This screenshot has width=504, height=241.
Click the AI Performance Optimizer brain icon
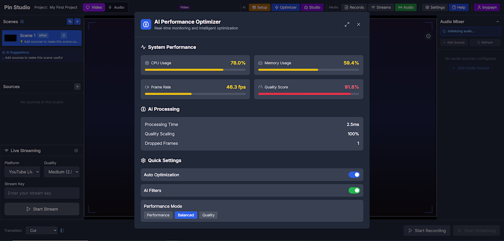(x=146, y=24)
